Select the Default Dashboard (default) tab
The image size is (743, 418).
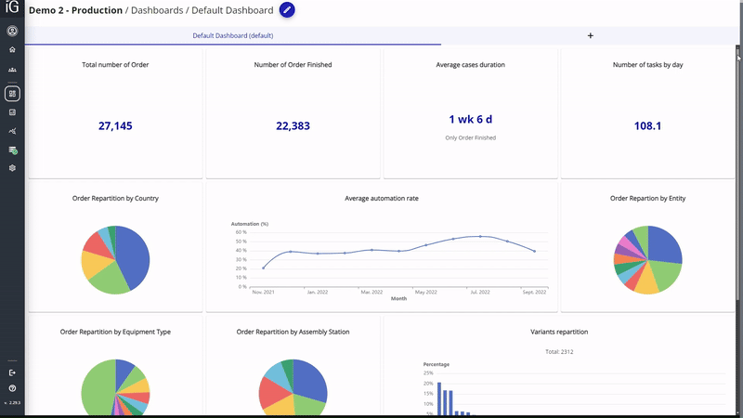tap(232, 35)
